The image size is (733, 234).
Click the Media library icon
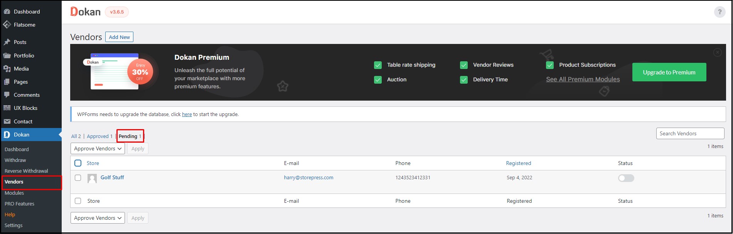[7, 69]
